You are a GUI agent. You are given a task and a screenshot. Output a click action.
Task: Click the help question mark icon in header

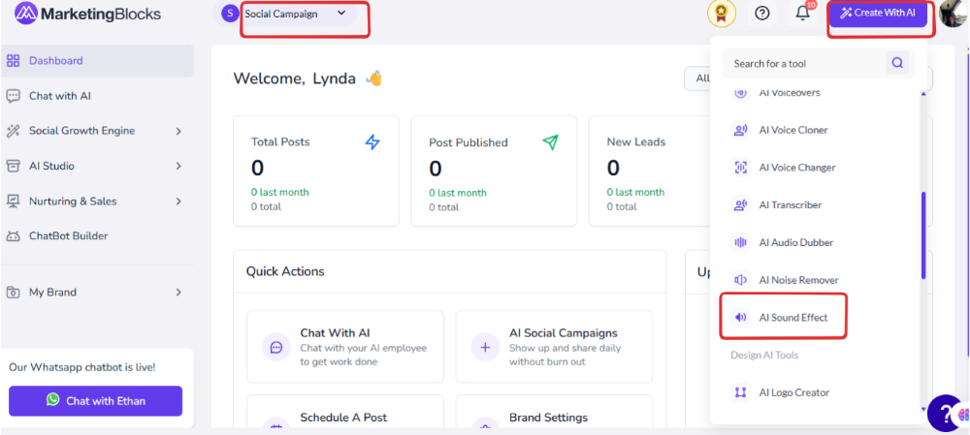click(762, 13)
